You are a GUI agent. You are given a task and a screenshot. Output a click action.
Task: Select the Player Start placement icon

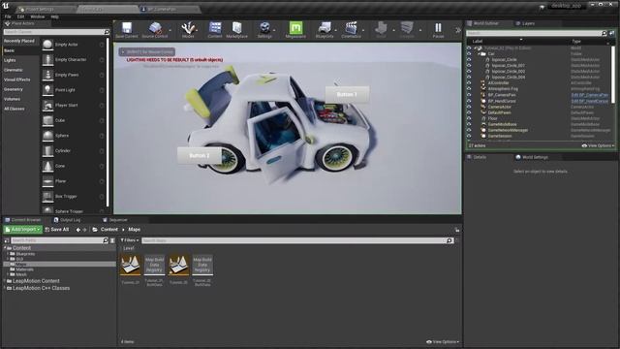47,106
